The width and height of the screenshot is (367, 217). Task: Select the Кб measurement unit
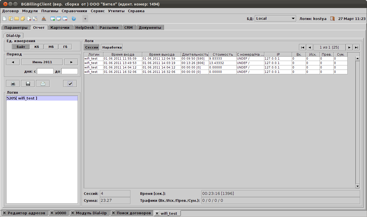[37, 47]
